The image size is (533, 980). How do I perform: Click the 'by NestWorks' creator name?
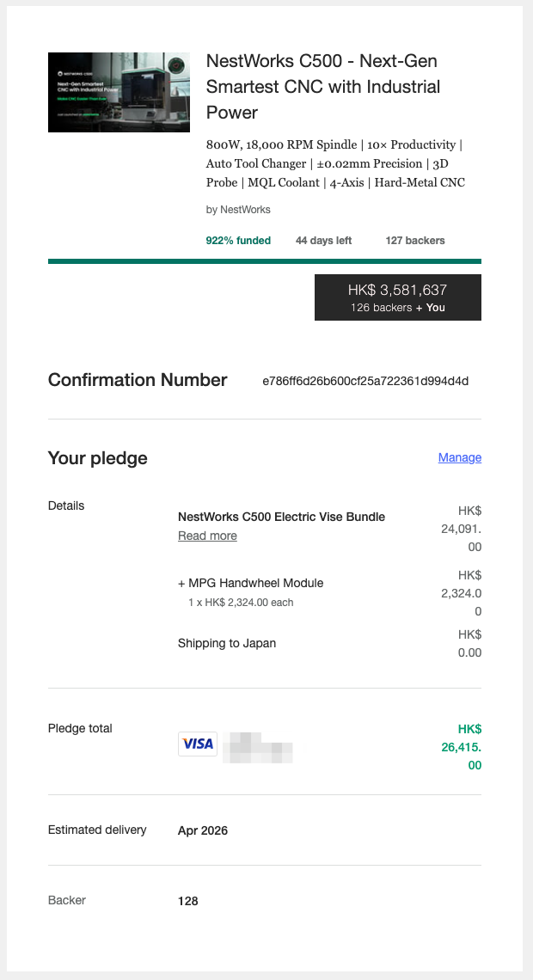coord(238,210)
